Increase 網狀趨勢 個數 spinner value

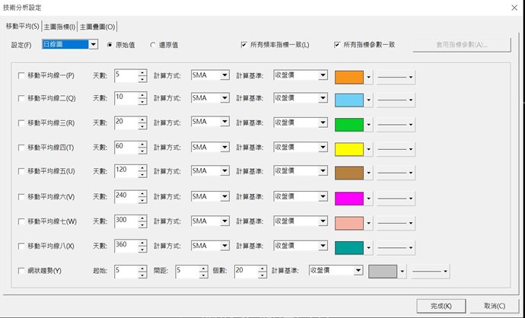pos(262,267)
